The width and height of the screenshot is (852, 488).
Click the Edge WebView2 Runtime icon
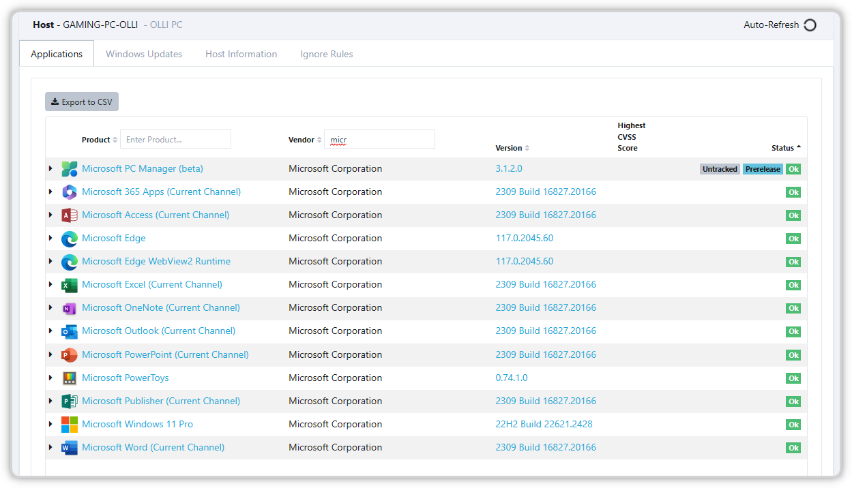point(70,262)
